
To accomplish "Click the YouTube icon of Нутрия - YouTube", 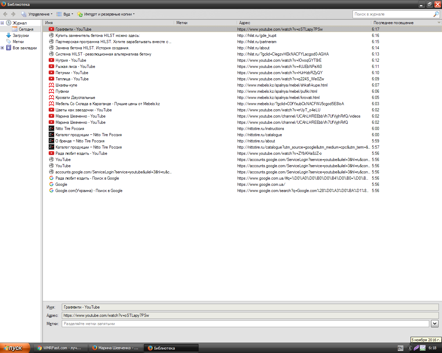I will [x=51, y=60].
